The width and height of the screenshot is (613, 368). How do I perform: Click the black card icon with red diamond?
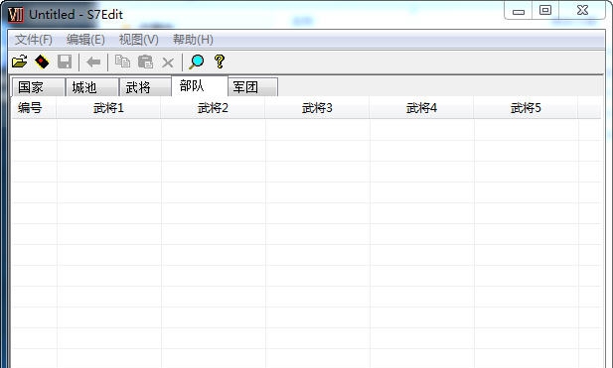point(42,61)
